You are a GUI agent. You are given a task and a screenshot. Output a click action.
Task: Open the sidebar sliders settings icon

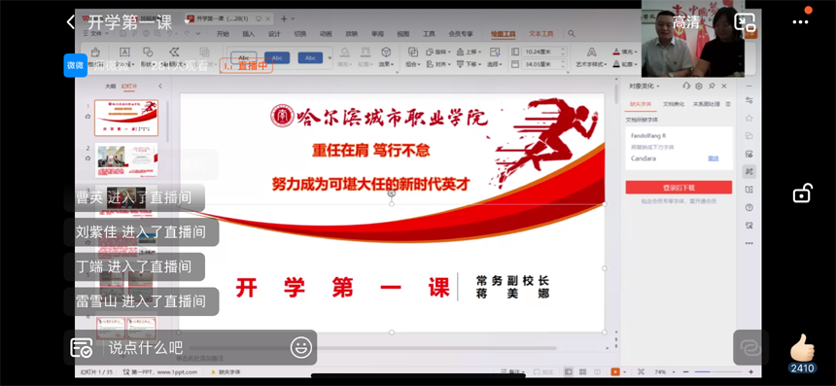[x=749, y=100]
